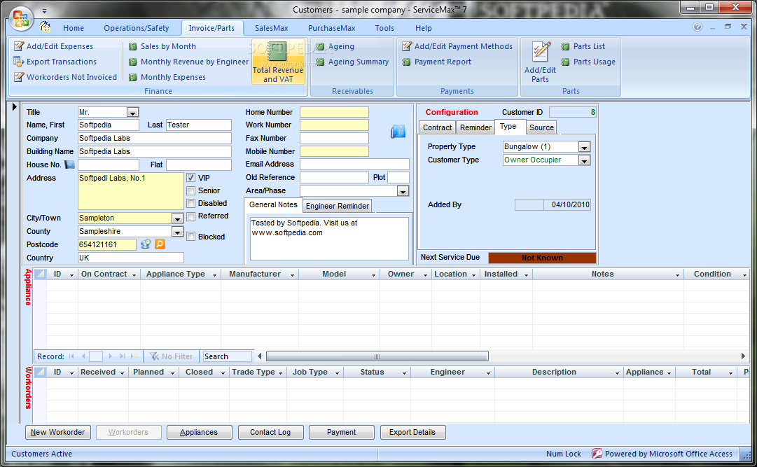Open Total Revenue and VAT report
The width and height of the screenshot is (757, 467).
pos(278,62)
